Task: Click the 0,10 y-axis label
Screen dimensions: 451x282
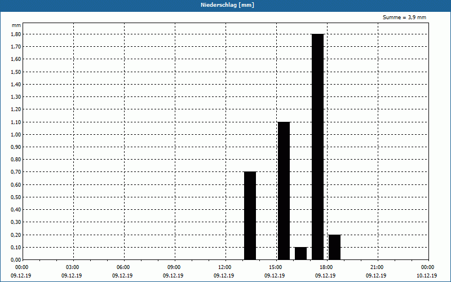Action: [x=16, y=248]
